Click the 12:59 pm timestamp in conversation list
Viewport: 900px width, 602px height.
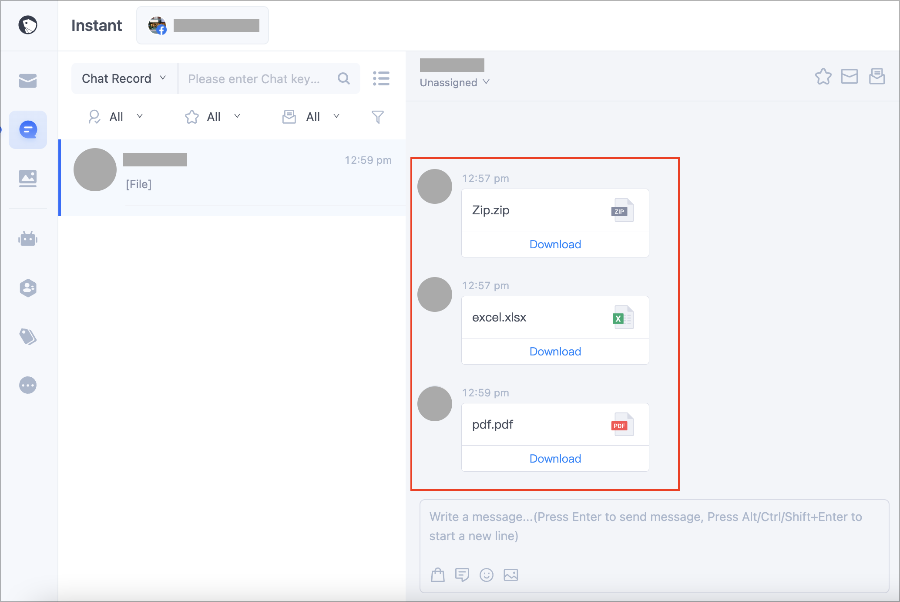pos(368,160)
